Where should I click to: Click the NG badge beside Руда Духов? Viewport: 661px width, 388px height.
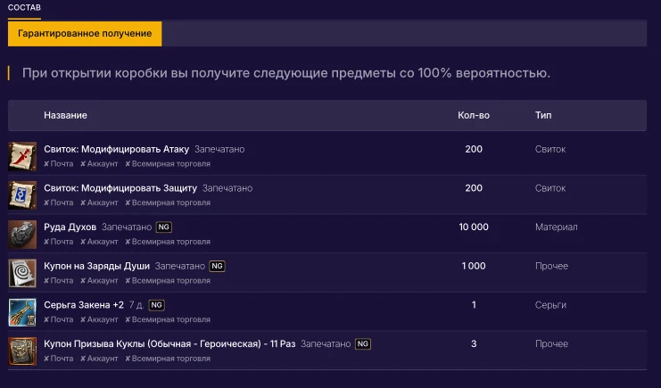tap(163, 227)
